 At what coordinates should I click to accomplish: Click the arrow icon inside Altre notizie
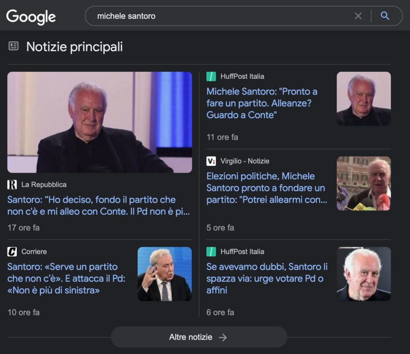point(224,337)
